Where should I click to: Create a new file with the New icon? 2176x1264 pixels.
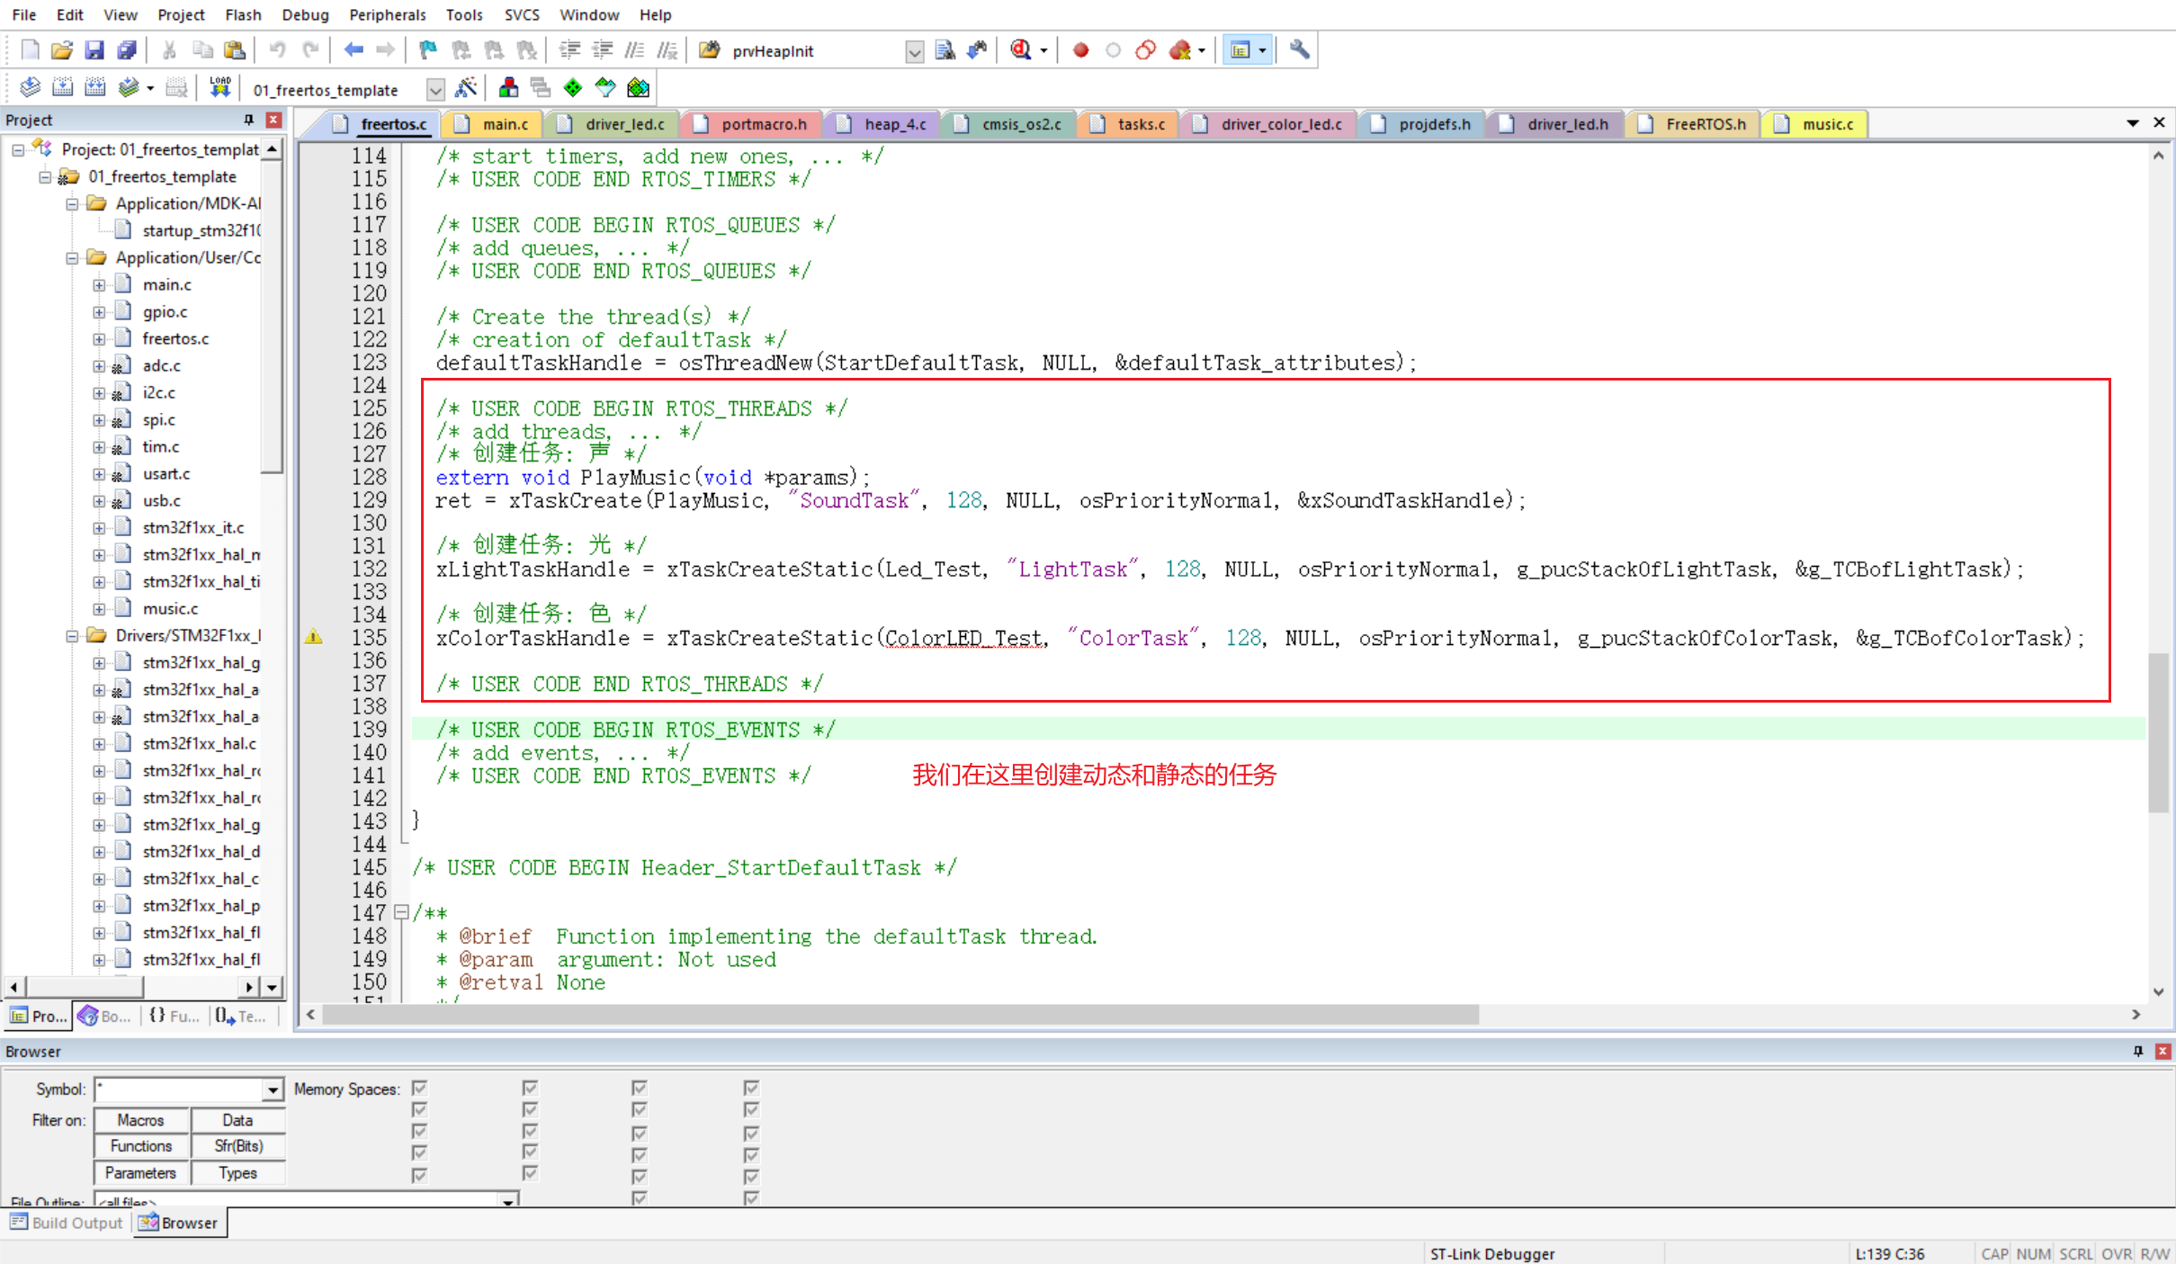(x=30, y=50)
